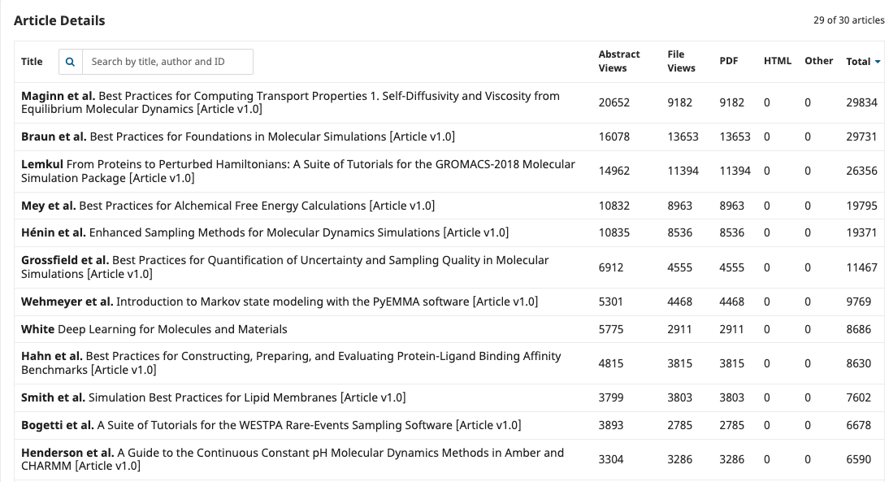Click the Other column header

(818, 61)
